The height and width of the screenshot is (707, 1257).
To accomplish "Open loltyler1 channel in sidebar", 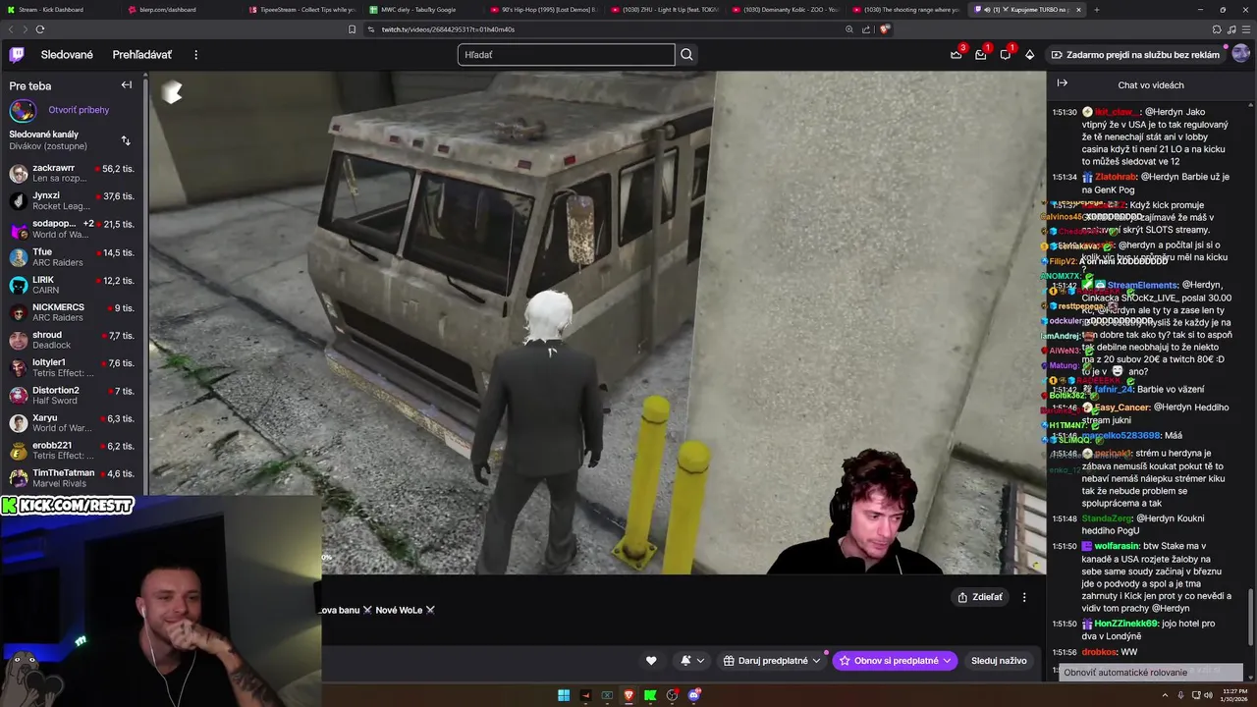I will [x=72, y=367].
